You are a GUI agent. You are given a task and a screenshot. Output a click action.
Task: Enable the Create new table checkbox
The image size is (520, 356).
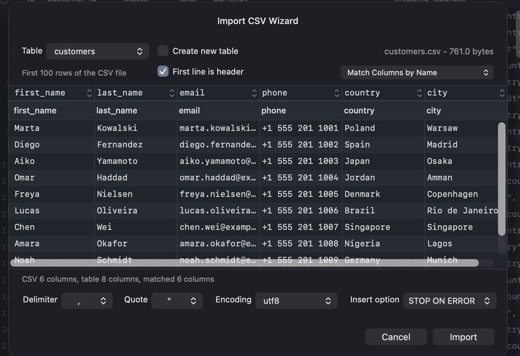(163, 51)
